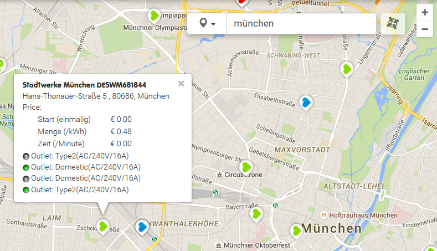437x251 pixels.
Task: Zoom in with the plus button
Action: coord(424,13)
